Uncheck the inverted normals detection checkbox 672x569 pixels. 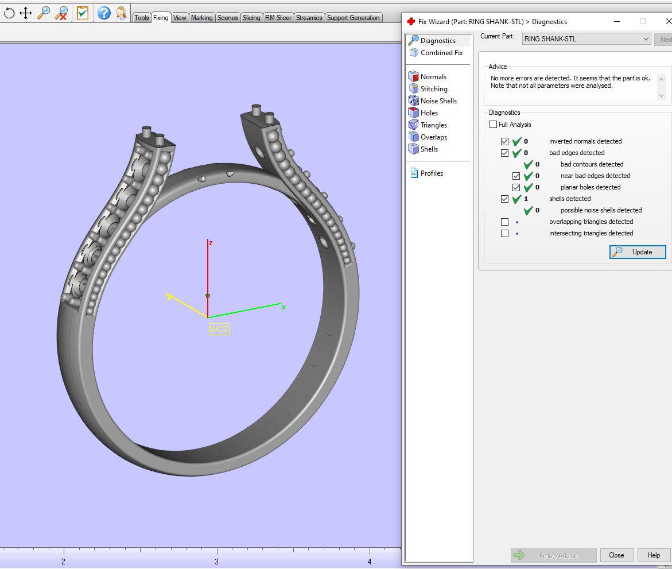504,141
